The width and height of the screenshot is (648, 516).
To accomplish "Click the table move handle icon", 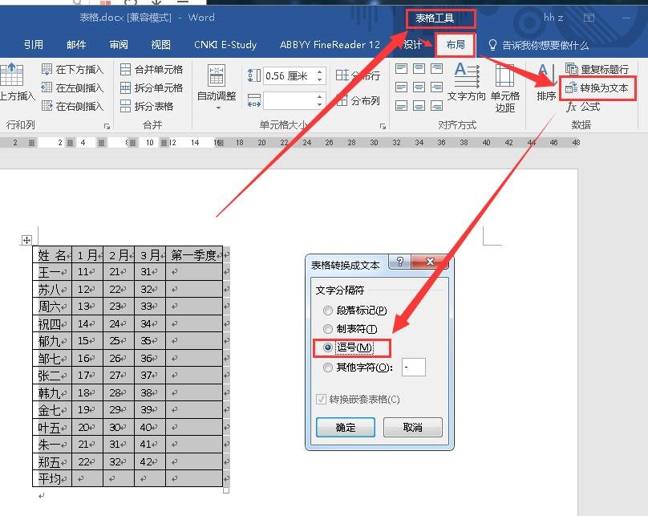I will click(26, 240).
